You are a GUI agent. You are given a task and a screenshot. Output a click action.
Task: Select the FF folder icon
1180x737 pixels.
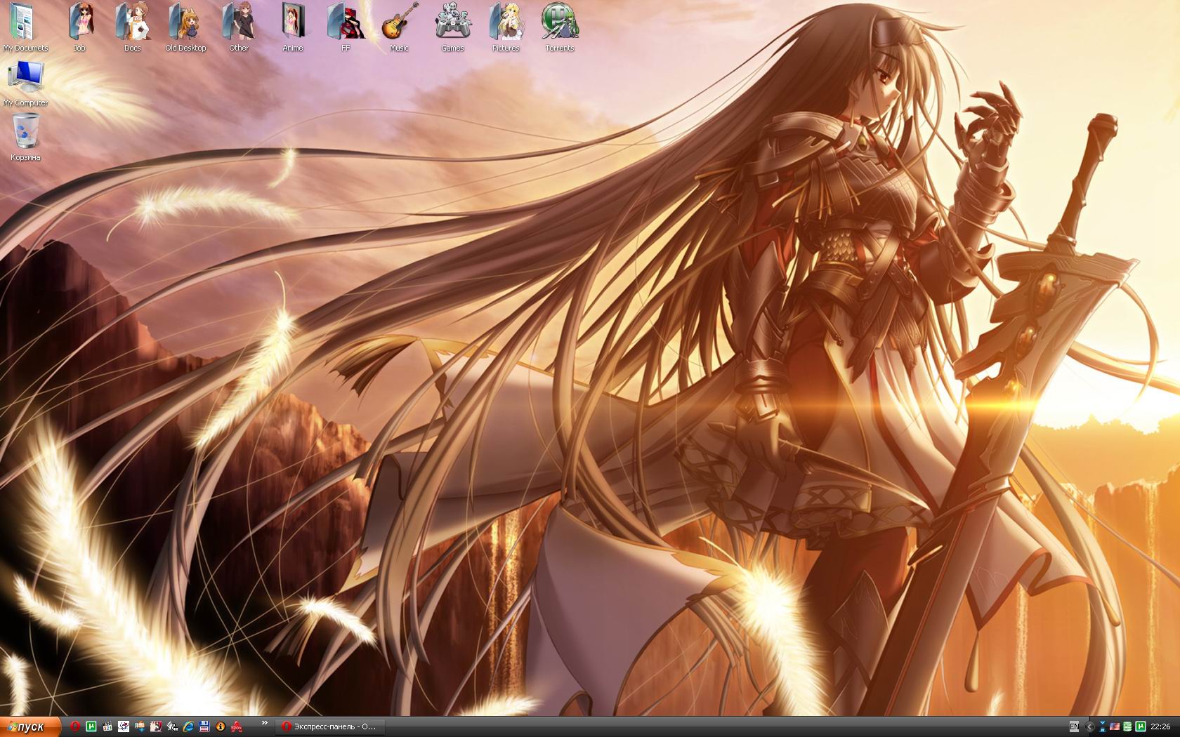click(x=346, y=27)
